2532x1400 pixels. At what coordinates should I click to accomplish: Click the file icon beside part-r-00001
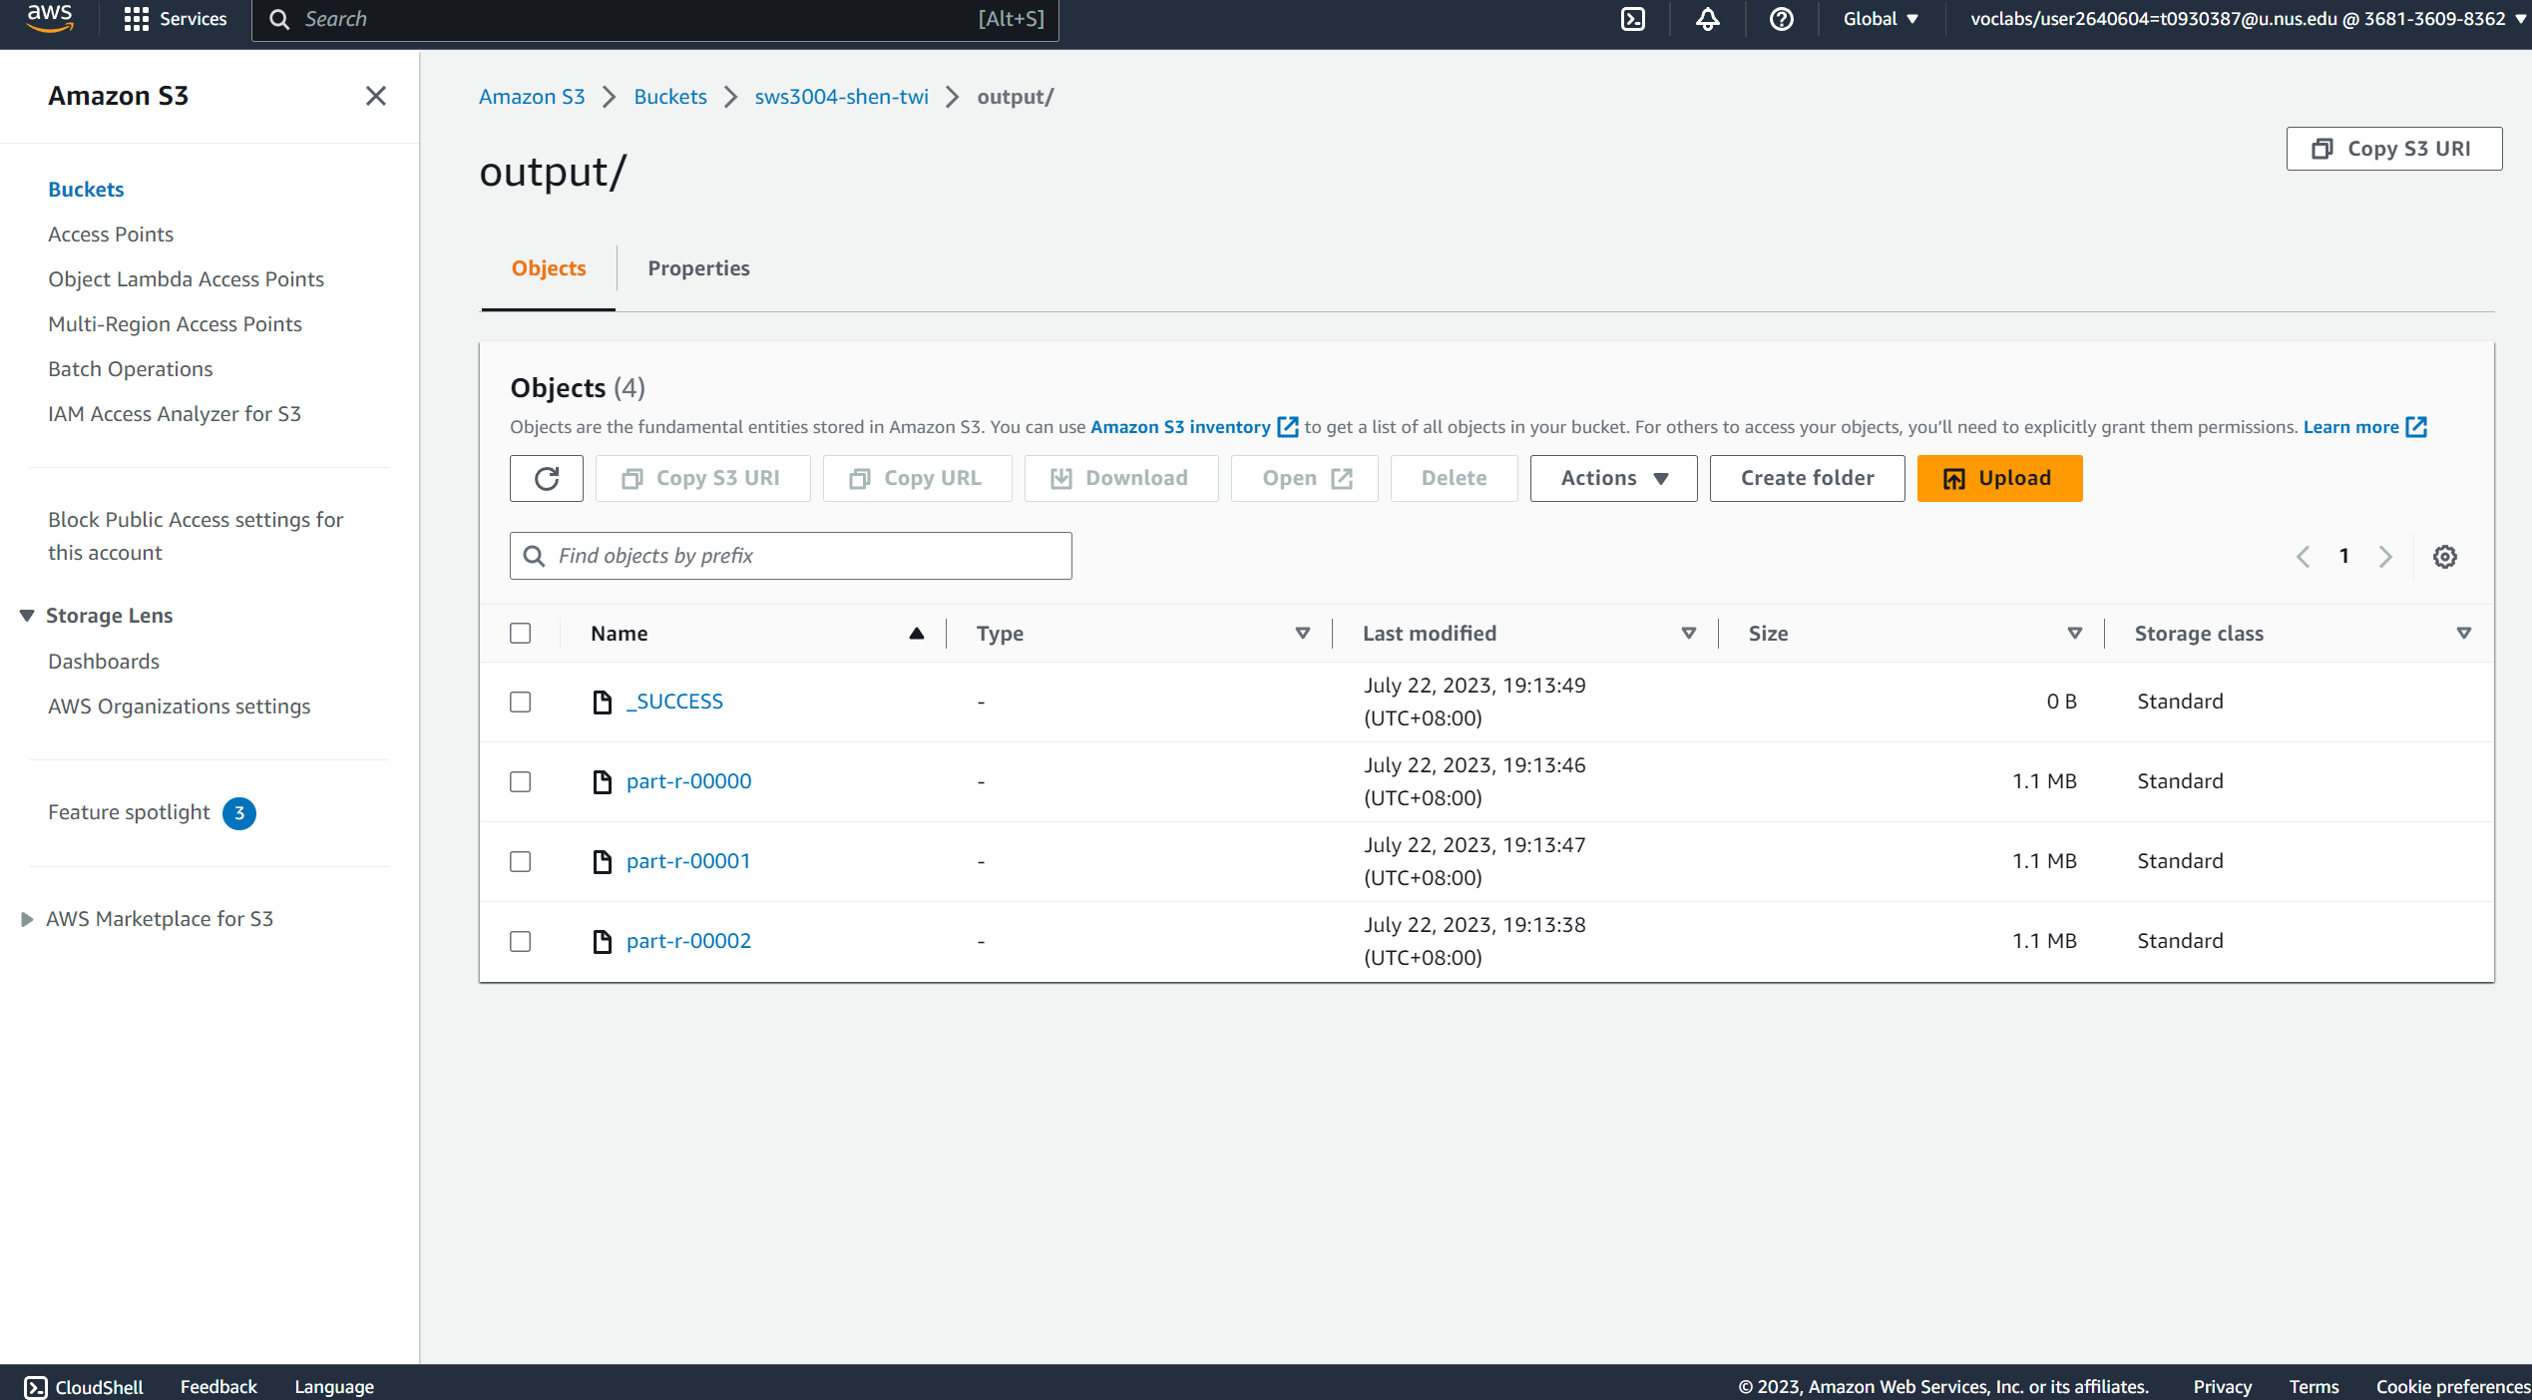pyautogui.click(x=602, y=862)
